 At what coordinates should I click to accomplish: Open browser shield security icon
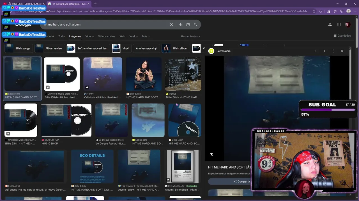pos(342,11)
